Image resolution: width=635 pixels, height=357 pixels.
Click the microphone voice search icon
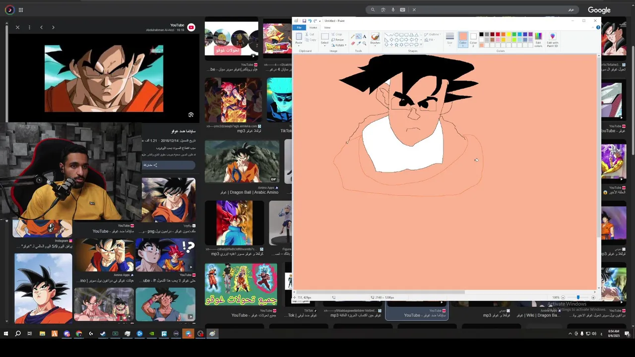coord(393,10)
